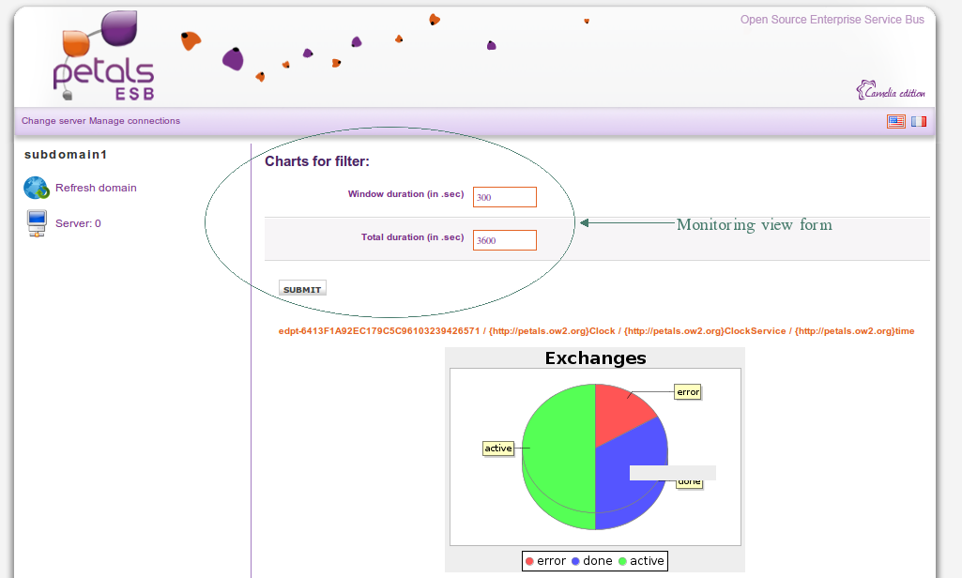
Task: Click the Petals ESB logo
Action: coord(103,58)
